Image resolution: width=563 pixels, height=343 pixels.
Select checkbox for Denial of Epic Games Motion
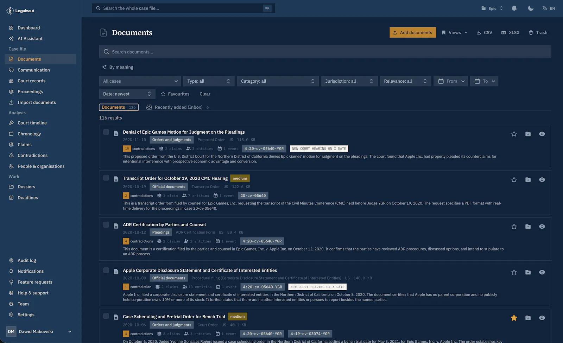point(106,132)
